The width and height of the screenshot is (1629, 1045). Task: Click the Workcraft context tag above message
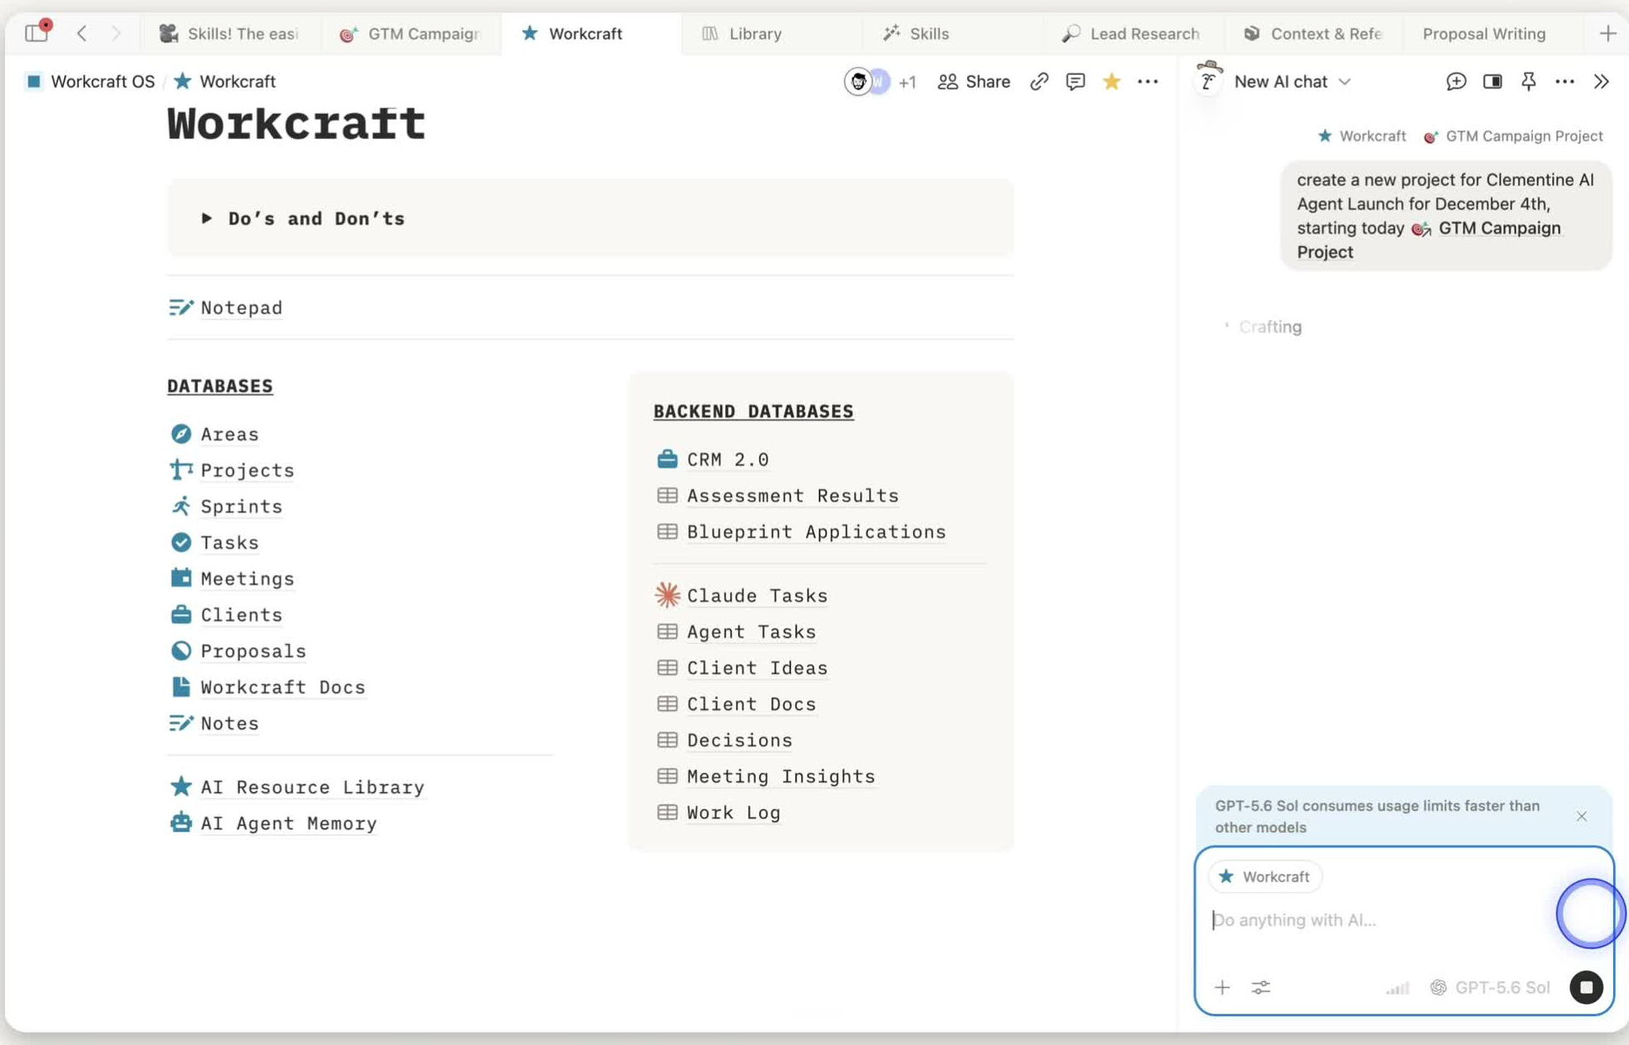tap(1362, 137)
